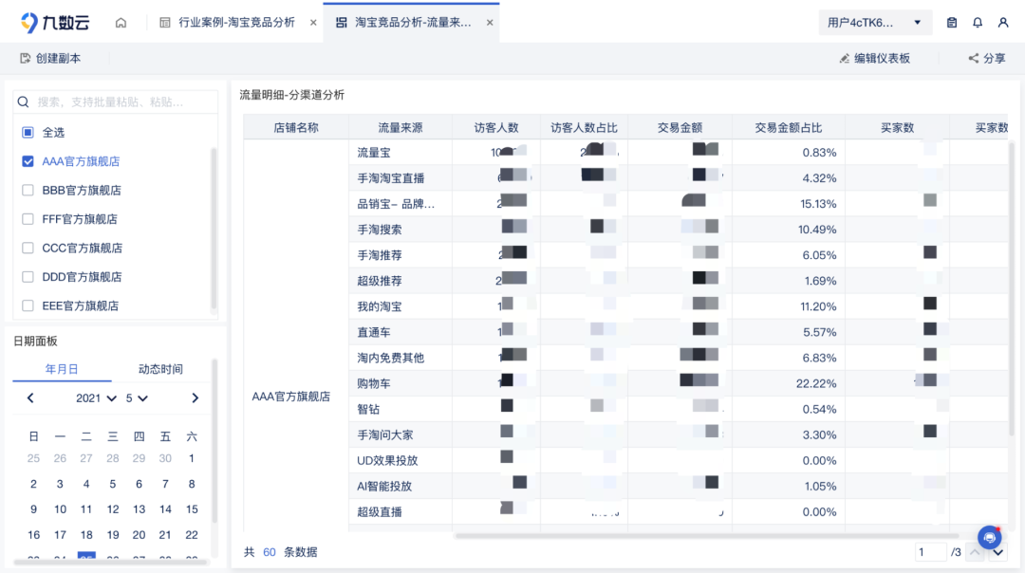The image size is (1025, 573).
Task: Open the floating chat assistant bubble
Action: point(989,537)
